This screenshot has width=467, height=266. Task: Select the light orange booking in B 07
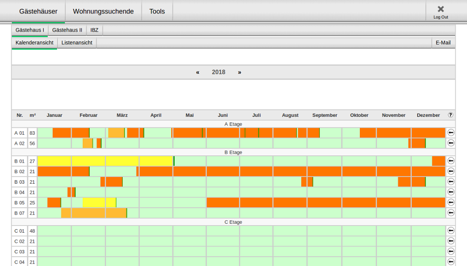point(94,213)
